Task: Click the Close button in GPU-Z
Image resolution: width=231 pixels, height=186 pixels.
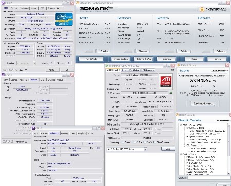Action: tap(168, 149)
